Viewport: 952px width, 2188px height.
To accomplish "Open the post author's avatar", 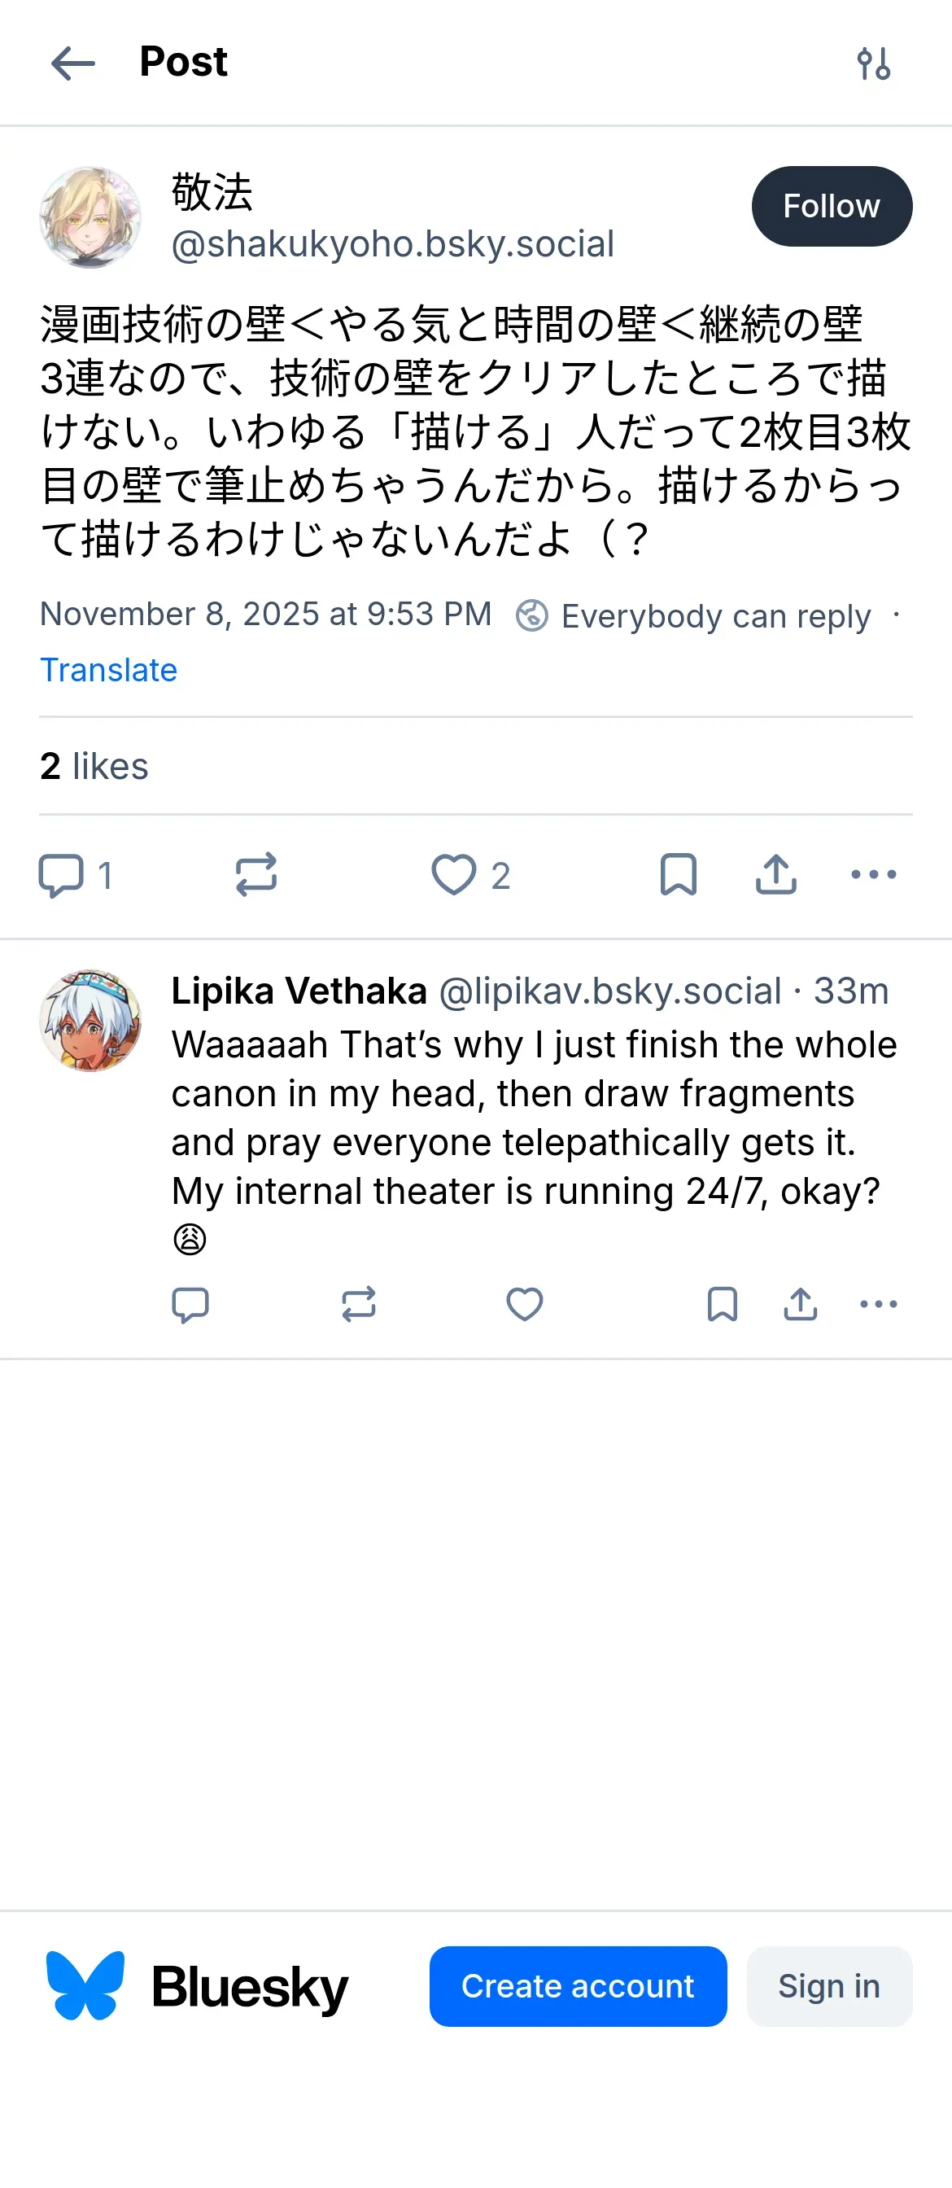I will (x=90, y=217).
